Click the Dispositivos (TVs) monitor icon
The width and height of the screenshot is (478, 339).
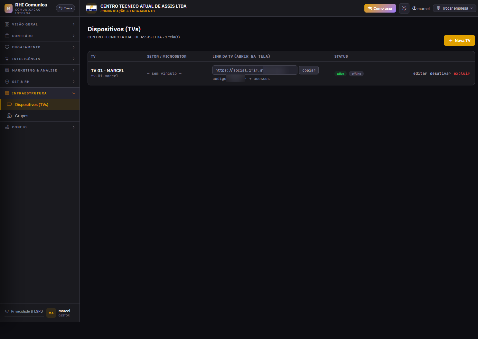click(x=9, y=104)
